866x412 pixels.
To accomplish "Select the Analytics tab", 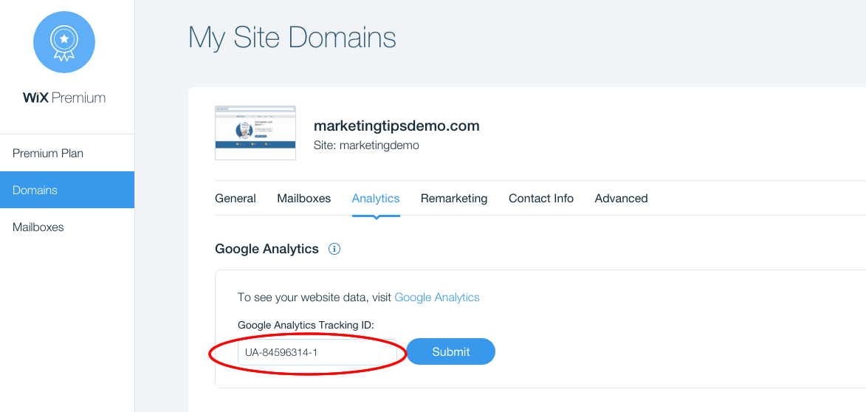I will pyautogui.click(x=376, y=199).
